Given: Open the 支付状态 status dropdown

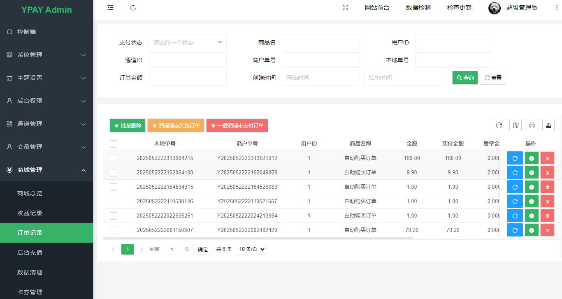Looking at the screenshot, I should click(x=187, y=42).
